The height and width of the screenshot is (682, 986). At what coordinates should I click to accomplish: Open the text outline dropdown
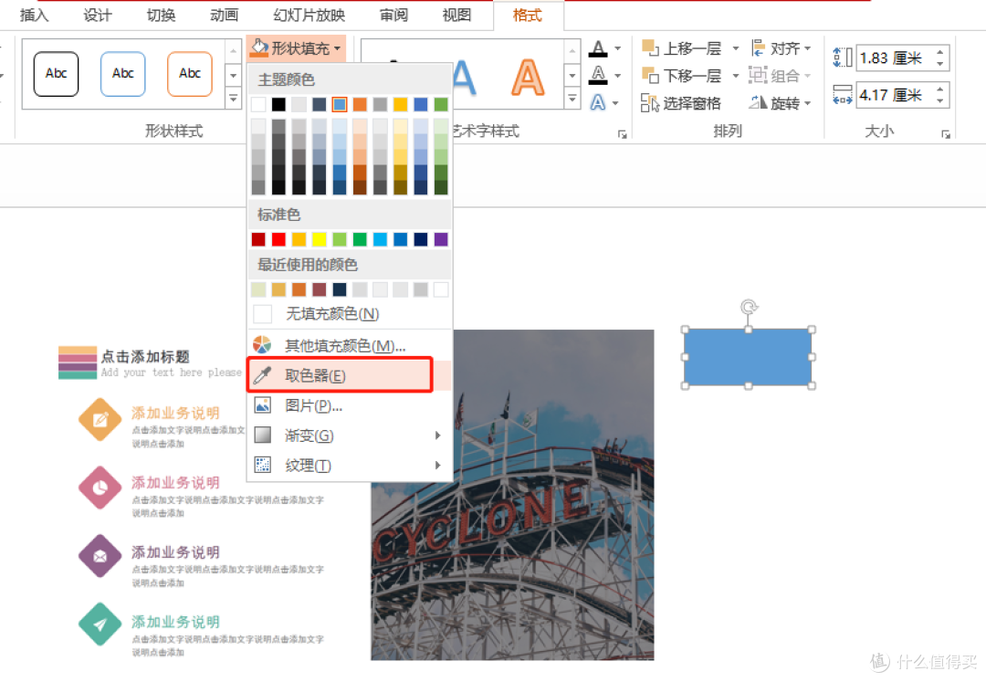(617, 76)
